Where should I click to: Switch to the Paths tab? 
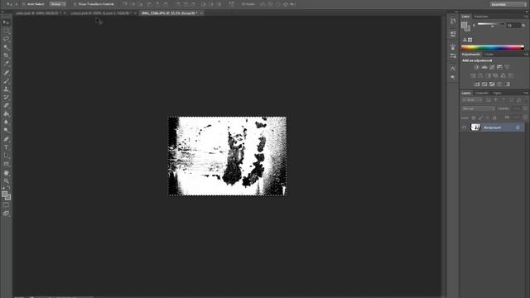497,93
